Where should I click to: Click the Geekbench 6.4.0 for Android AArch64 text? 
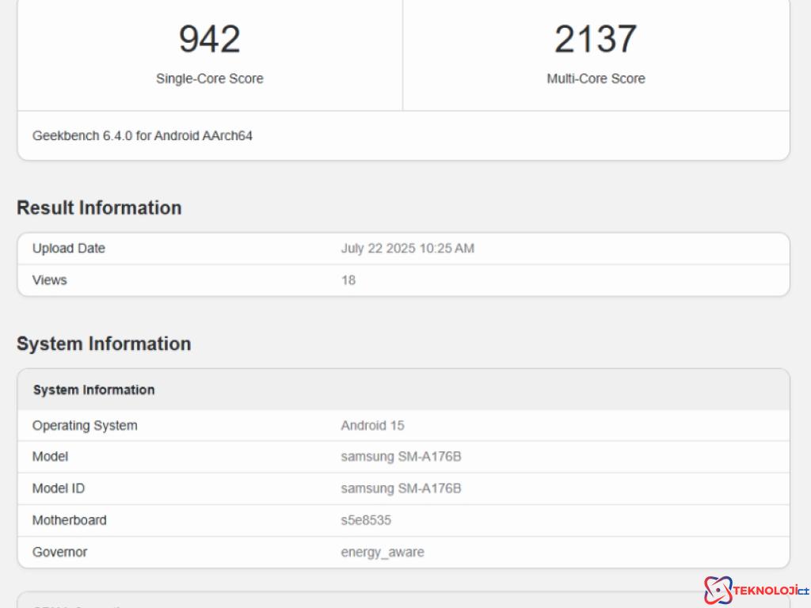(143, 135)
